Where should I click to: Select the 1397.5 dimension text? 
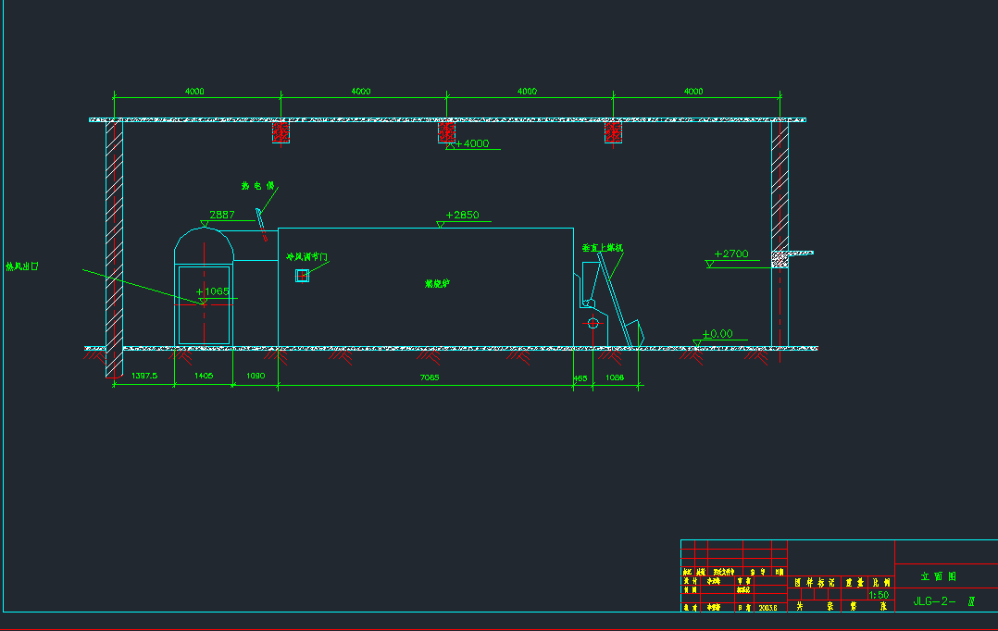(144, 377)
